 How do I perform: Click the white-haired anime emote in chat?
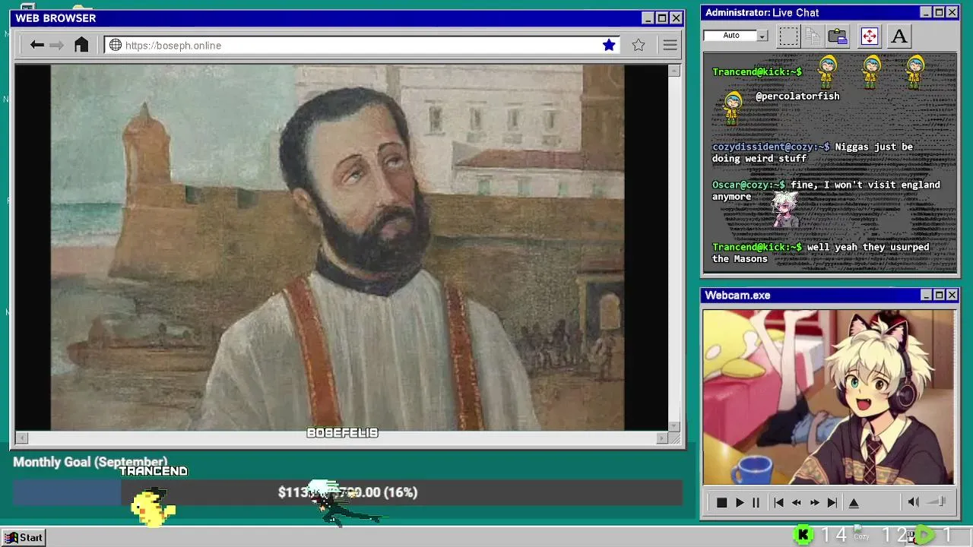click(x=786, y=209)
